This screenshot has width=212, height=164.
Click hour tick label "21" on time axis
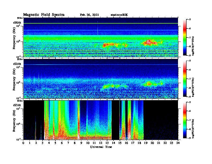point(158,143)
